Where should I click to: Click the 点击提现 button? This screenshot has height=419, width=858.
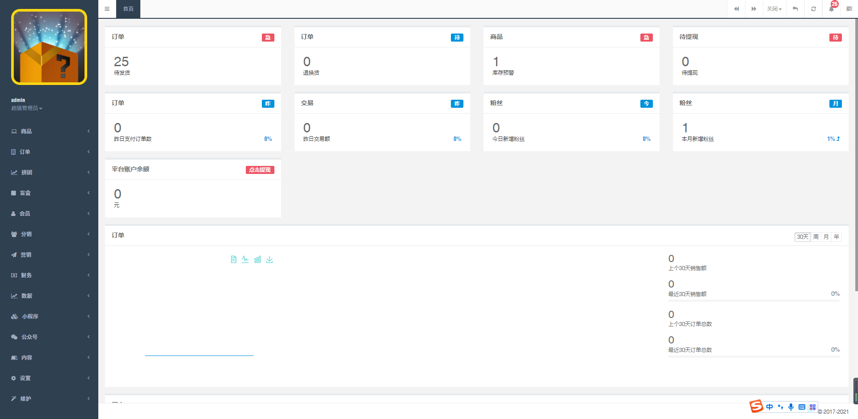[260, 170]
